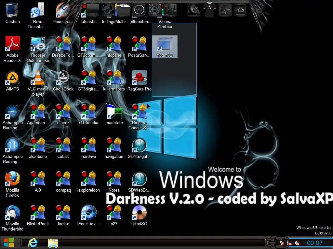Screen dimensions: 333x249
Task: Select the CircleDock shortcut icon
Action: click(63, 78)
